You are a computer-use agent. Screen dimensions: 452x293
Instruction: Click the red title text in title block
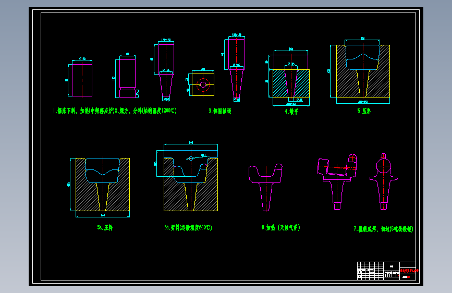click(409, 271)
